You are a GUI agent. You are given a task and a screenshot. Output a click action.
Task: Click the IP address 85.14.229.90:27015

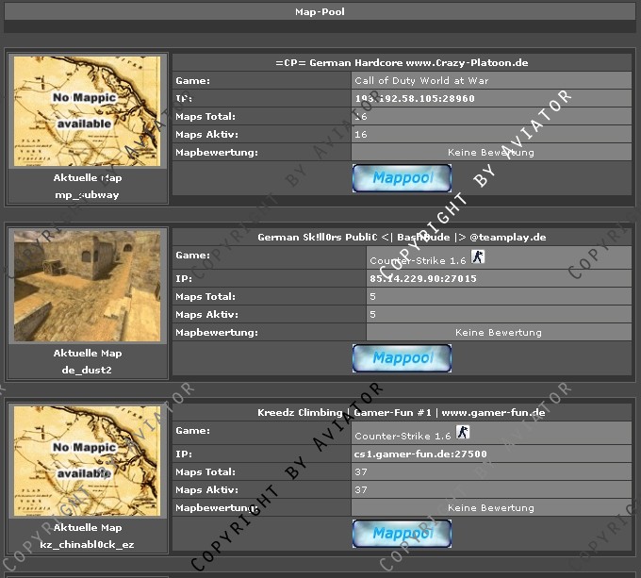tap(423, 279)
